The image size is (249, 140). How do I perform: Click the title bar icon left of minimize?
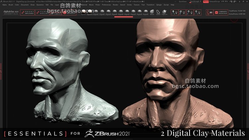click(235, 2)
